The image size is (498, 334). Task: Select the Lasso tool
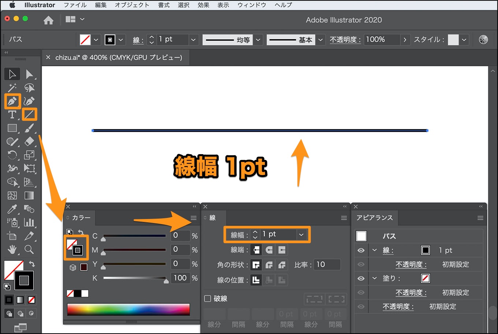click(x=29, y=88)
